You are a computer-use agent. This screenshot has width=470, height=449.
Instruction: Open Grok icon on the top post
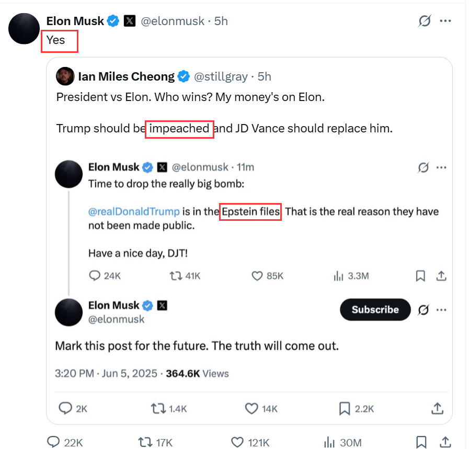425,21
